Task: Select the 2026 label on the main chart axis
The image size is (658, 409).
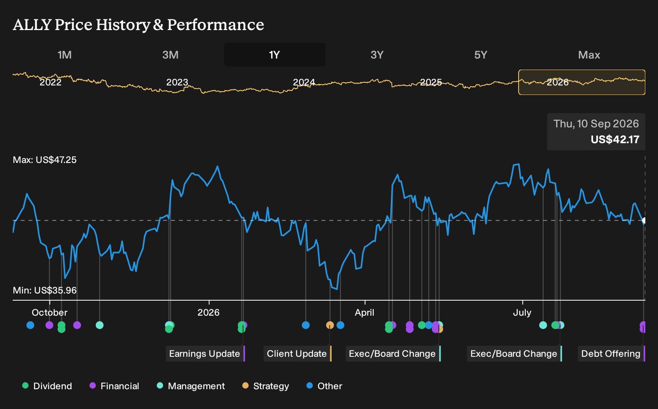Action: 209,312
